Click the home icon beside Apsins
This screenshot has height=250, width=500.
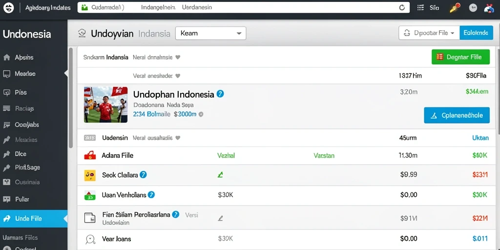coord(6,58)
